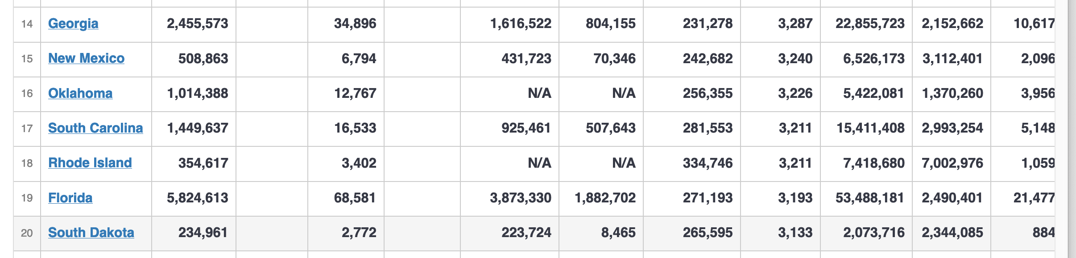The image size is (1076, 258).
Task: Click the vertical scrollbar on the right edge
Action: coord(1072,129)
